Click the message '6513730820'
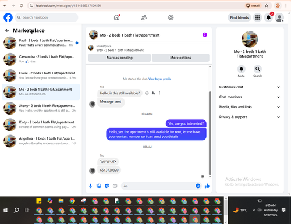Viewport: 291px width, 224px height. [x=109, y=170]
